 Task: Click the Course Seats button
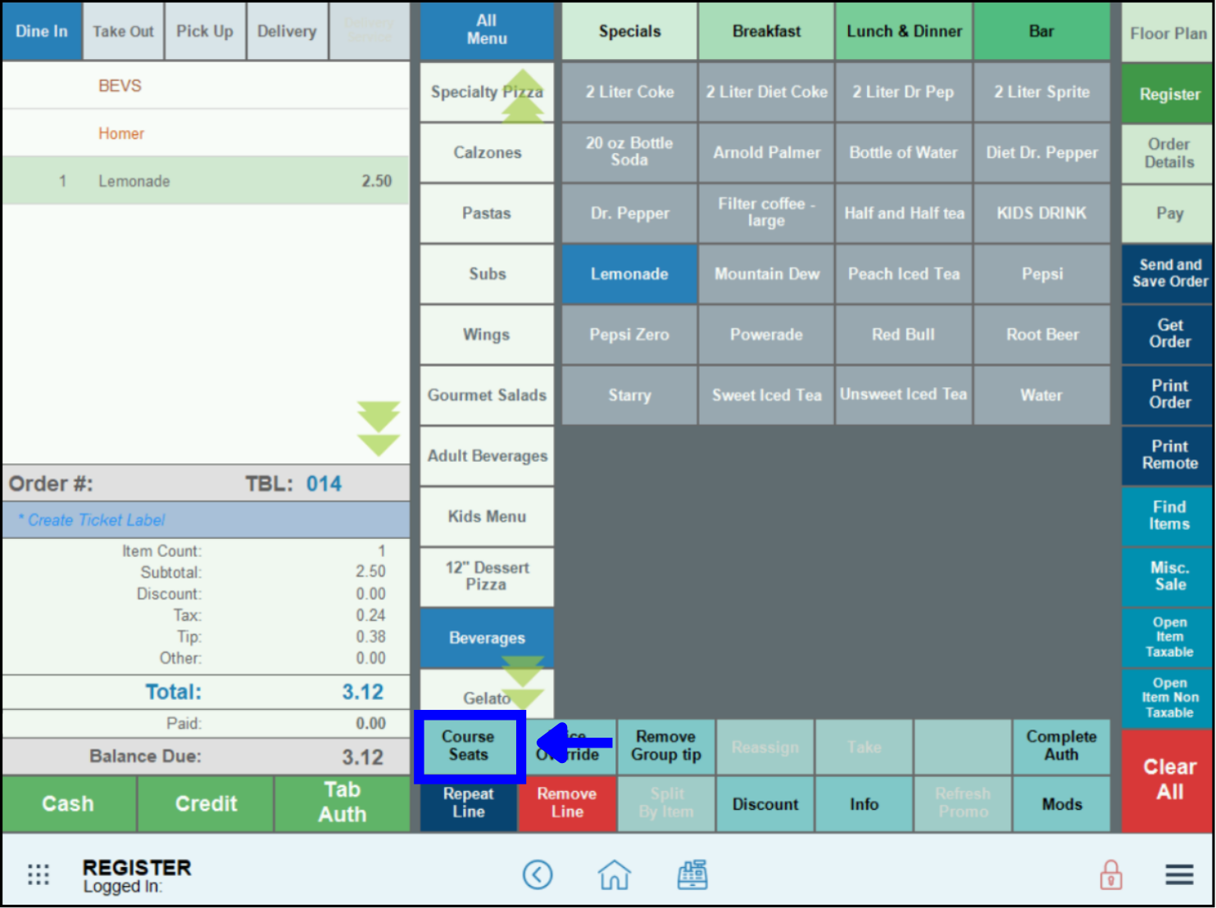(x=469, y=746)
